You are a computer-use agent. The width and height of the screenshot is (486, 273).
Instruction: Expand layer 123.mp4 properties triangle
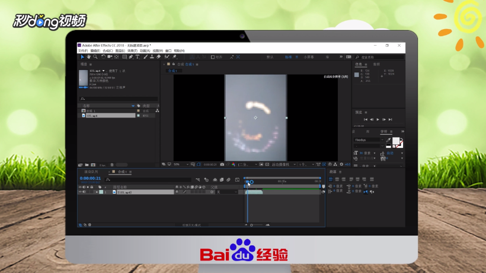click(x=97, y=192)
